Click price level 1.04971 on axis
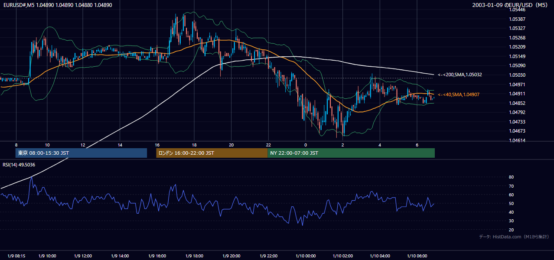554x260 pixels. pos(517,84)
